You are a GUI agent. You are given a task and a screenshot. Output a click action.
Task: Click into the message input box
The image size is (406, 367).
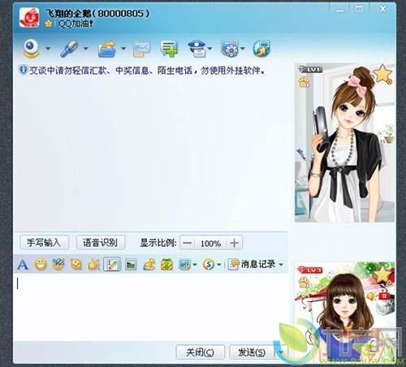point(151,307)
